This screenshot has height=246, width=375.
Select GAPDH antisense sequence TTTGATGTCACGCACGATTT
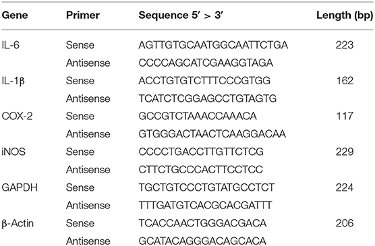pyautogui.click(x=205, y=205)
